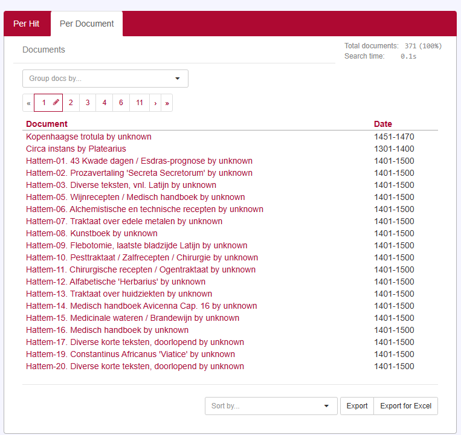Image resolution: width=461 pixels, height=435 pixels.
Task: Open Hattem-09. Flebotomie document
Action: [137, 245]
